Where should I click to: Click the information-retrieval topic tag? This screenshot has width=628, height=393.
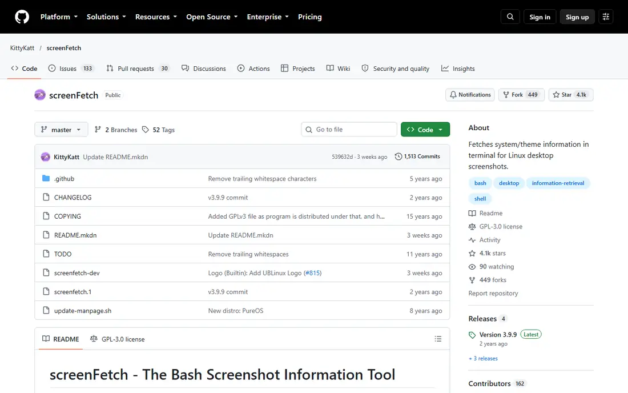[x=558, y=183]
